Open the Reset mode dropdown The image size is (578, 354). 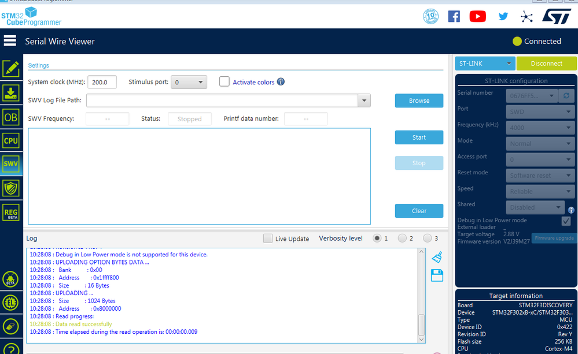[540, 176]
